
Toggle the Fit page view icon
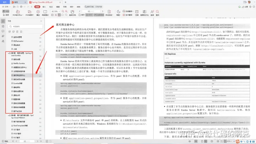(56, 15)
